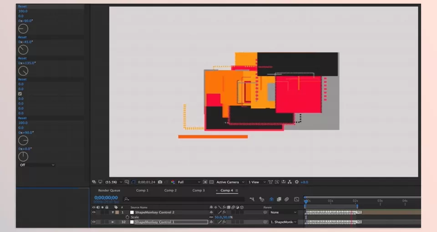
Task: Toggle the motion blur enable icon
Action: click(286, 199)
